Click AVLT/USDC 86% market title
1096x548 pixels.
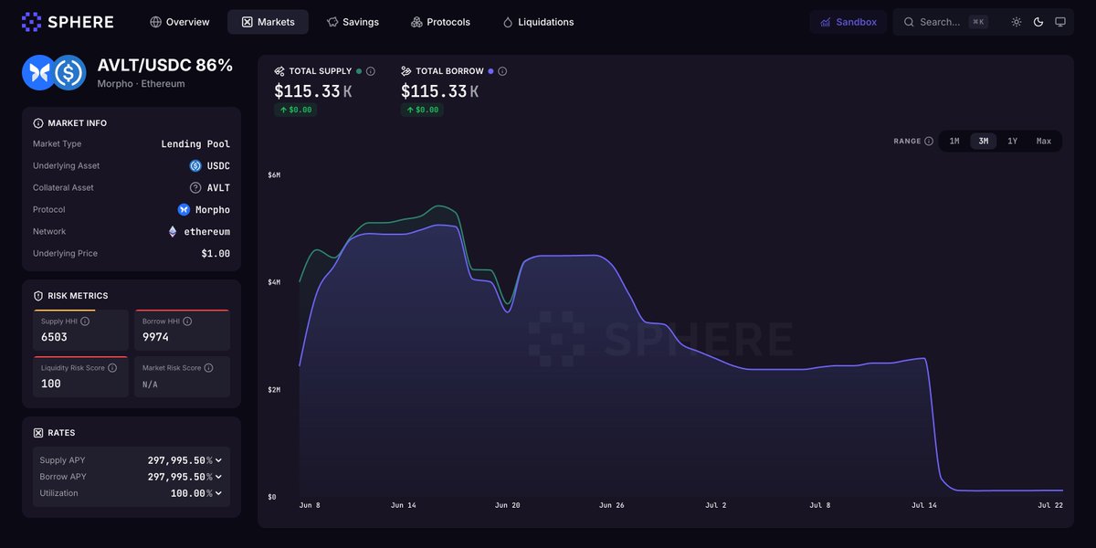[x=165, y=66]
